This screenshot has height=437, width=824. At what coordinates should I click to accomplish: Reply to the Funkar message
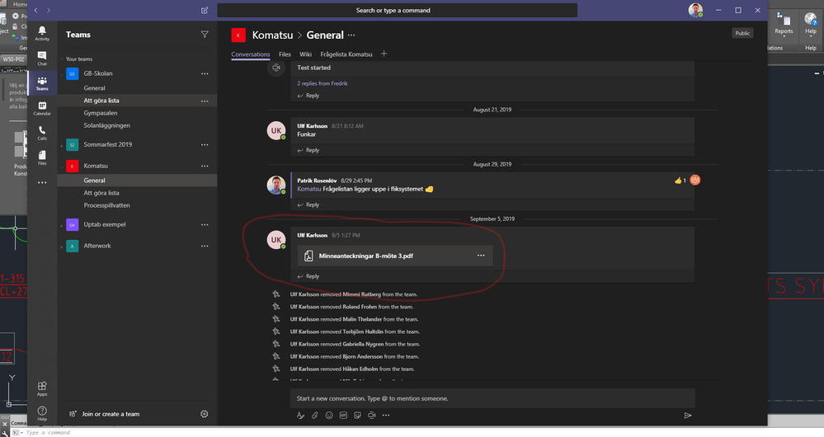coord(308,150)
